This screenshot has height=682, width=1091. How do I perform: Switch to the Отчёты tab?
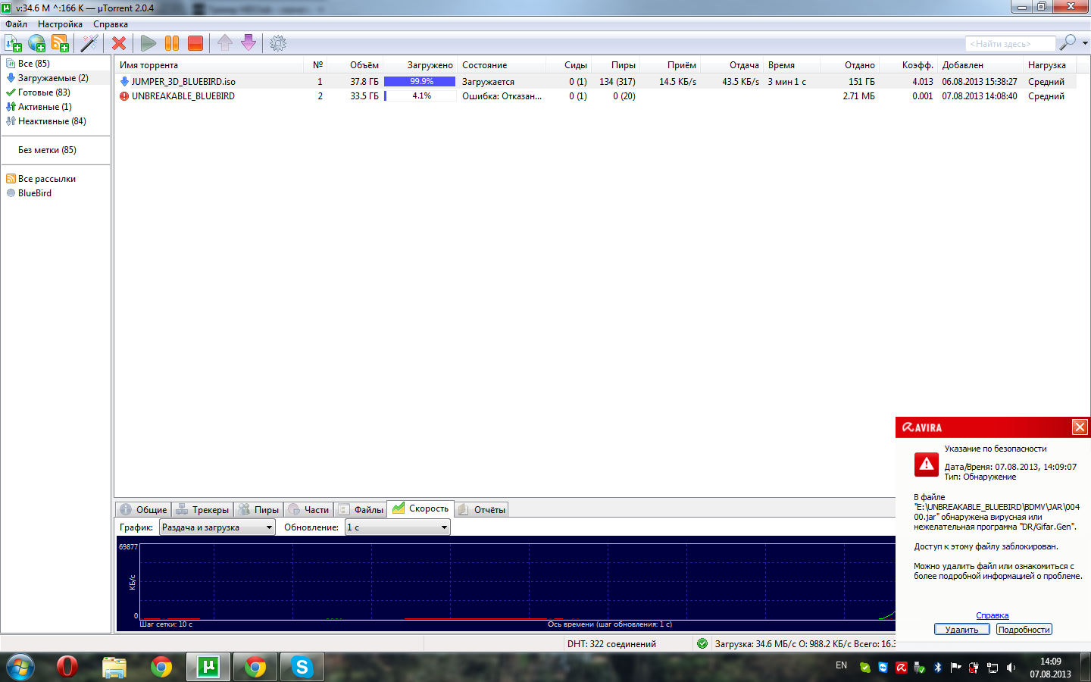481,510
